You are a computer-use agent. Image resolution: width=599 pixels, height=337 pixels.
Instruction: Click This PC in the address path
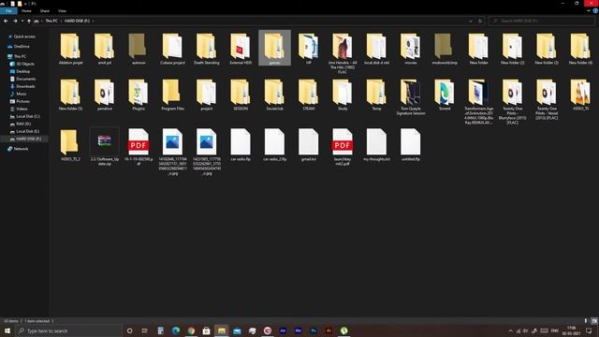tap(51, 21)
